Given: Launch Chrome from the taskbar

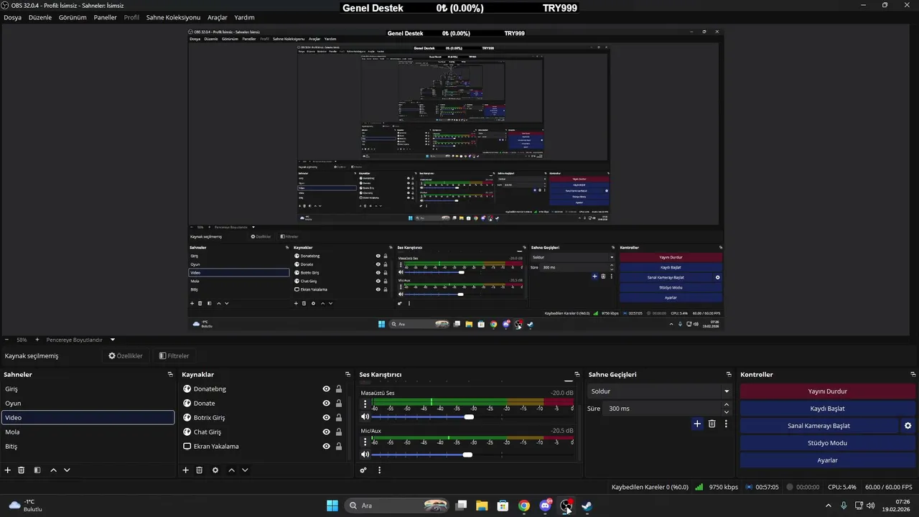Looking at the screenshot, I should 524,506.
